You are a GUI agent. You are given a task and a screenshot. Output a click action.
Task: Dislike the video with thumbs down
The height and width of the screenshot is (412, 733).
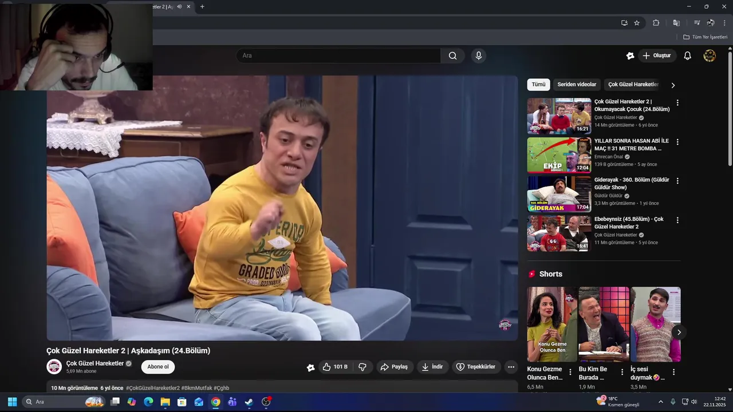(x=362, y=367)
